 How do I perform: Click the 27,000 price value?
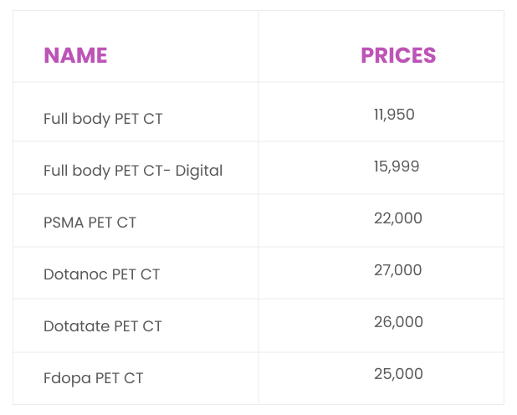[x=397, y=270]
